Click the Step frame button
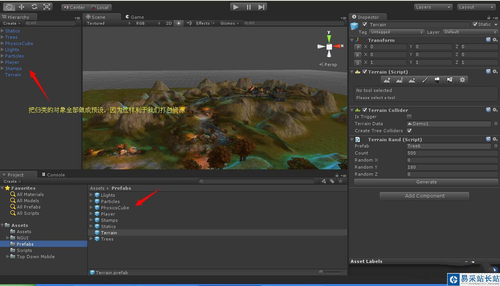 (261, 7)
